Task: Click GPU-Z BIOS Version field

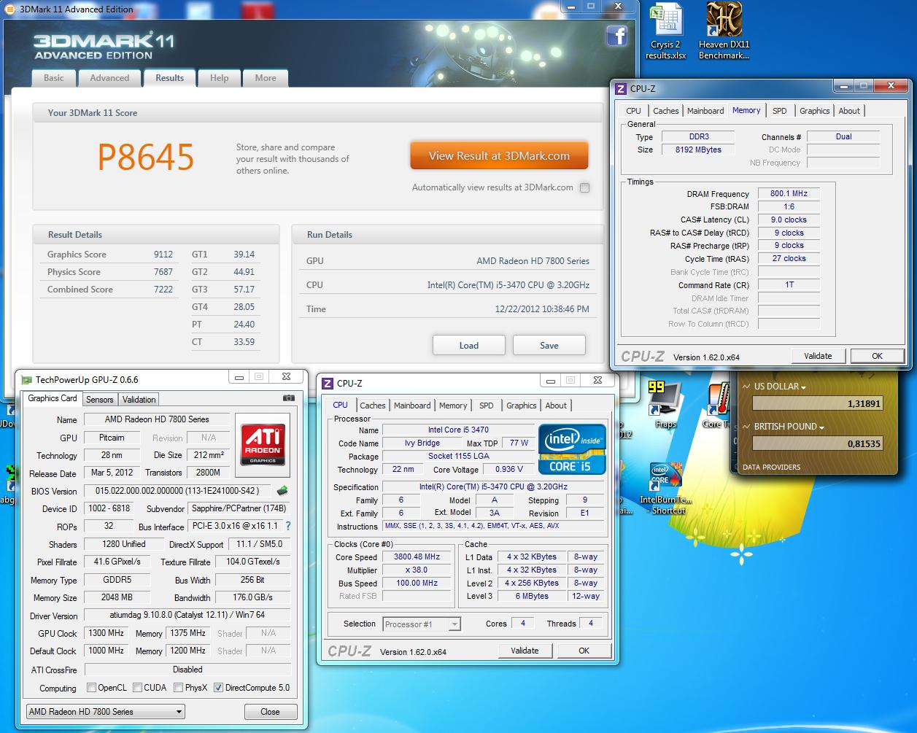Action: 178,491
